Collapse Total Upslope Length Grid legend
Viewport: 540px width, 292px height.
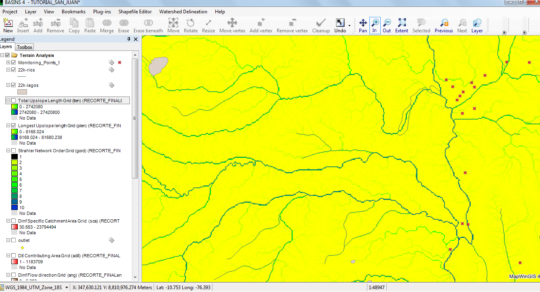pos(8,101)
